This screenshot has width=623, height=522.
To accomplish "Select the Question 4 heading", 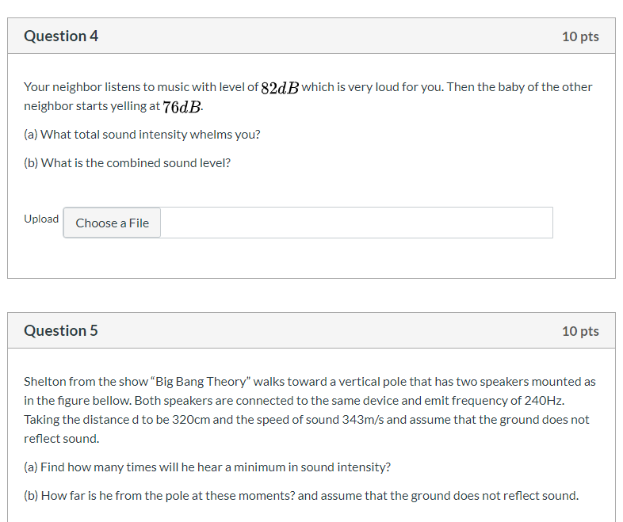I will pyautogui.click(x=61, y=36).
